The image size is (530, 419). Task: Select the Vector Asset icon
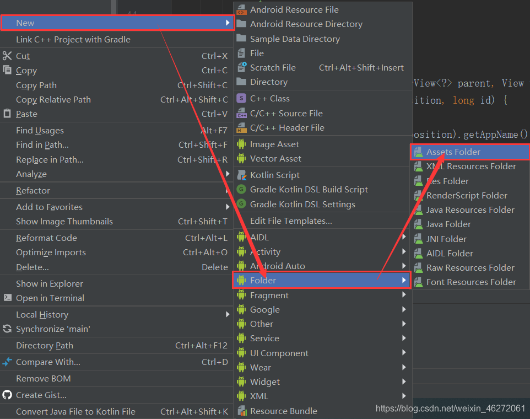pos(241,158)
